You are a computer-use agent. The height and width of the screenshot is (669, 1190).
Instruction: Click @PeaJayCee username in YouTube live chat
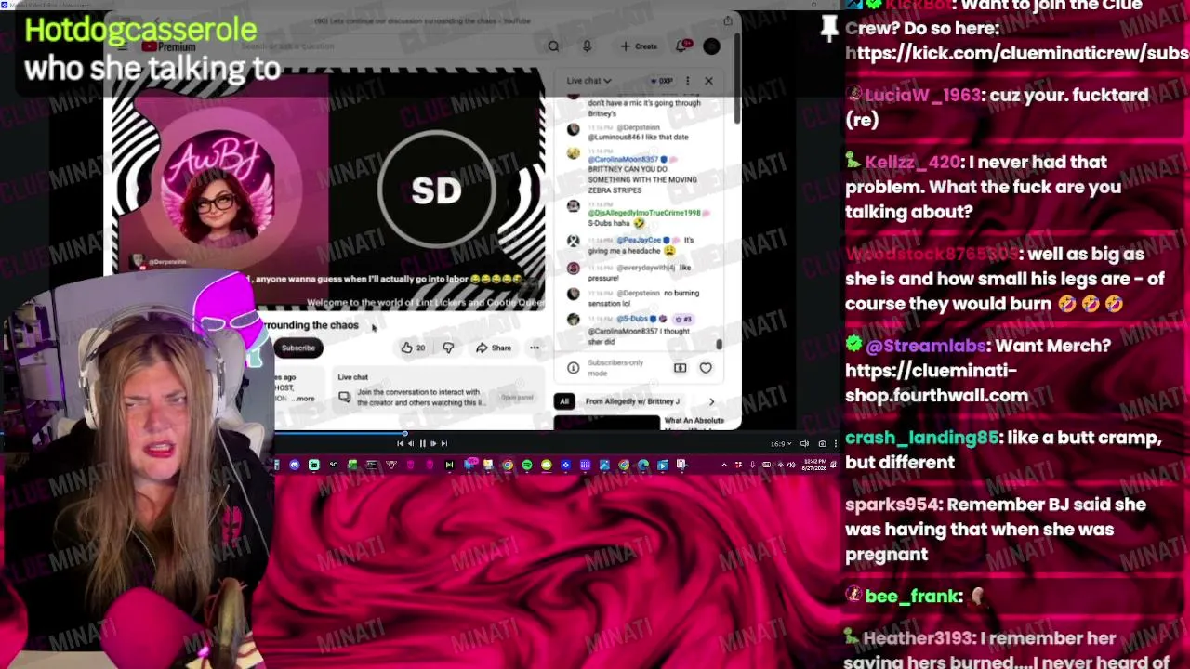639,240
